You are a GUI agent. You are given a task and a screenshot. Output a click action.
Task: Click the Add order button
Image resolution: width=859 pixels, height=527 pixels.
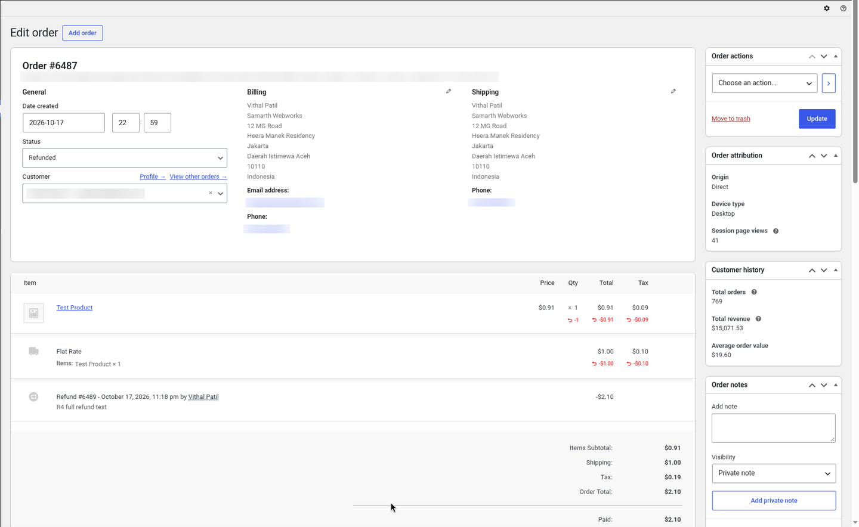(82, 33)
